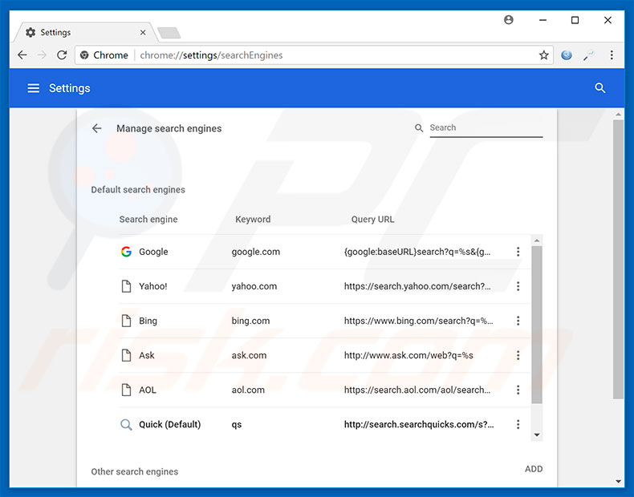Click the search engine list scroll-down arrow
This screenshot has width=634, height=497.
pyautogui.click(x=537, y=434)
